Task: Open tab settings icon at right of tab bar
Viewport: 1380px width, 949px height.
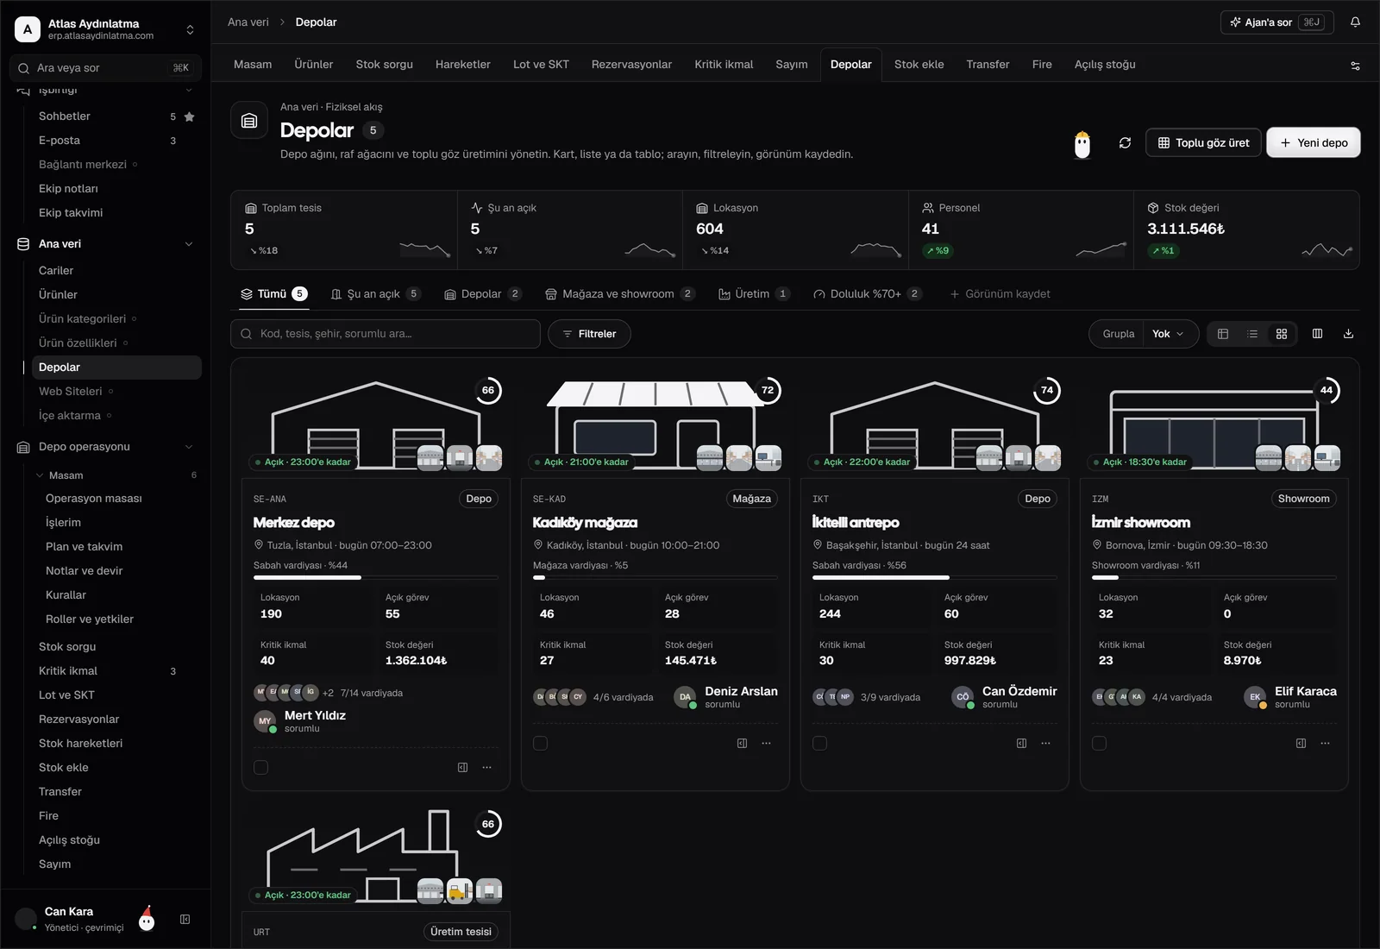Action: tap(1355, 66)
